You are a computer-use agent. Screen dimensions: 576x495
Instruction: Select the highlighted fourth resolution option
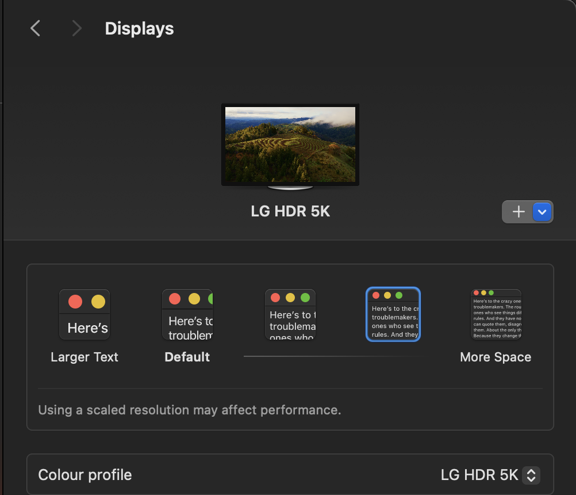393,314
